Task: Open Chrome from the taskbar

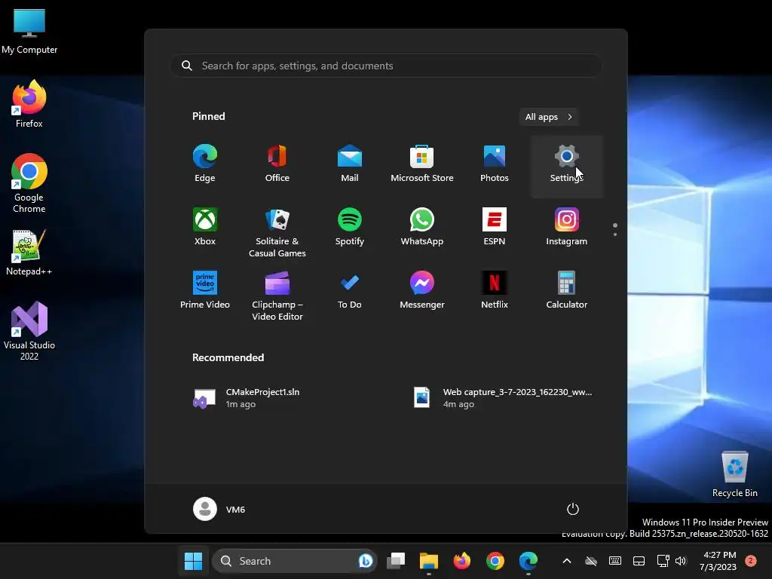Action: (495, 561)
